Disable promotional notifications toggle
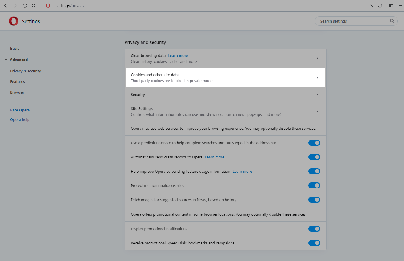 [314, 229]
